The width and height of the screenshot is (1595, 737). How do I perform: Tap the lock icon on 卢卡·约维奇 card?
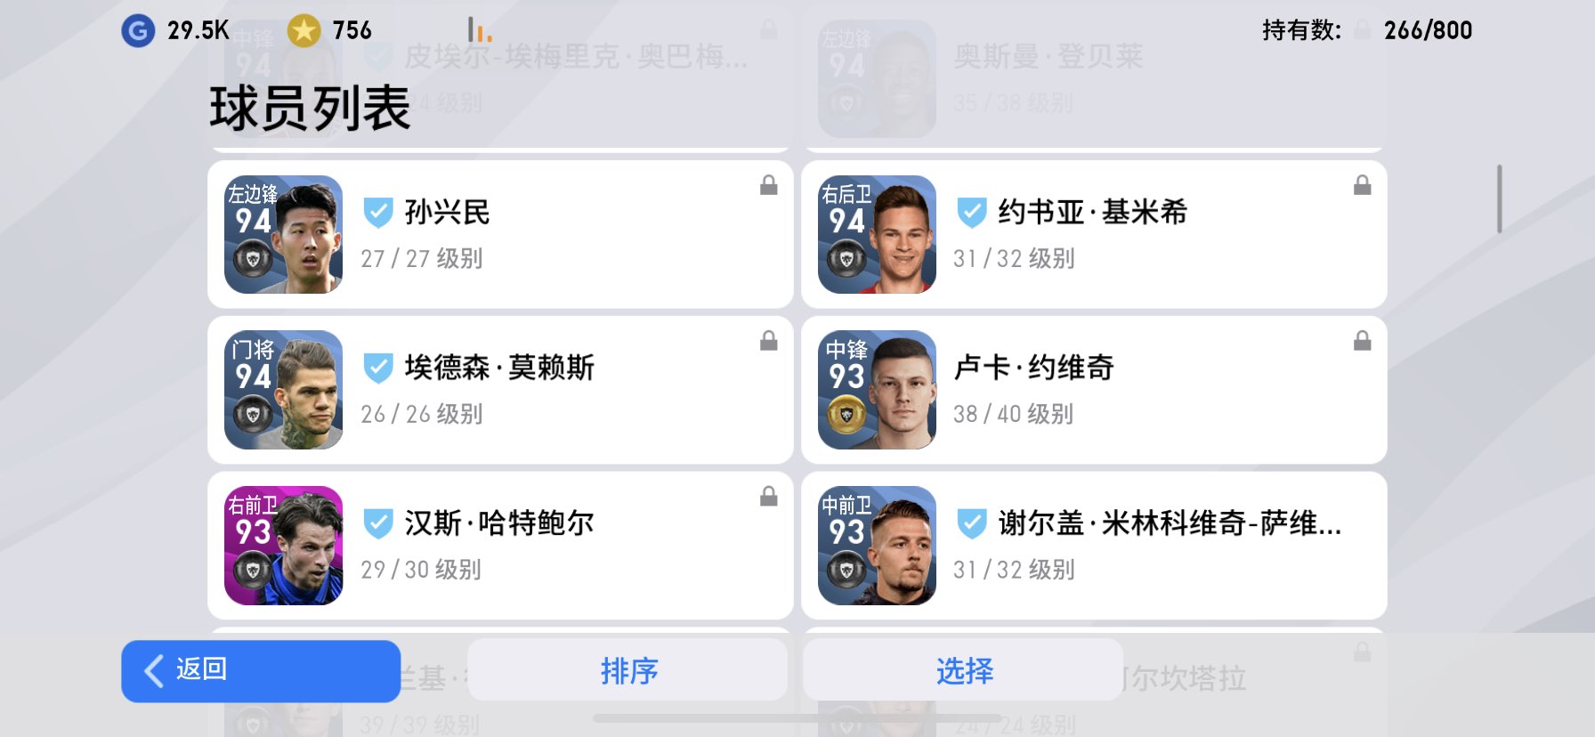coord(1362,341)
